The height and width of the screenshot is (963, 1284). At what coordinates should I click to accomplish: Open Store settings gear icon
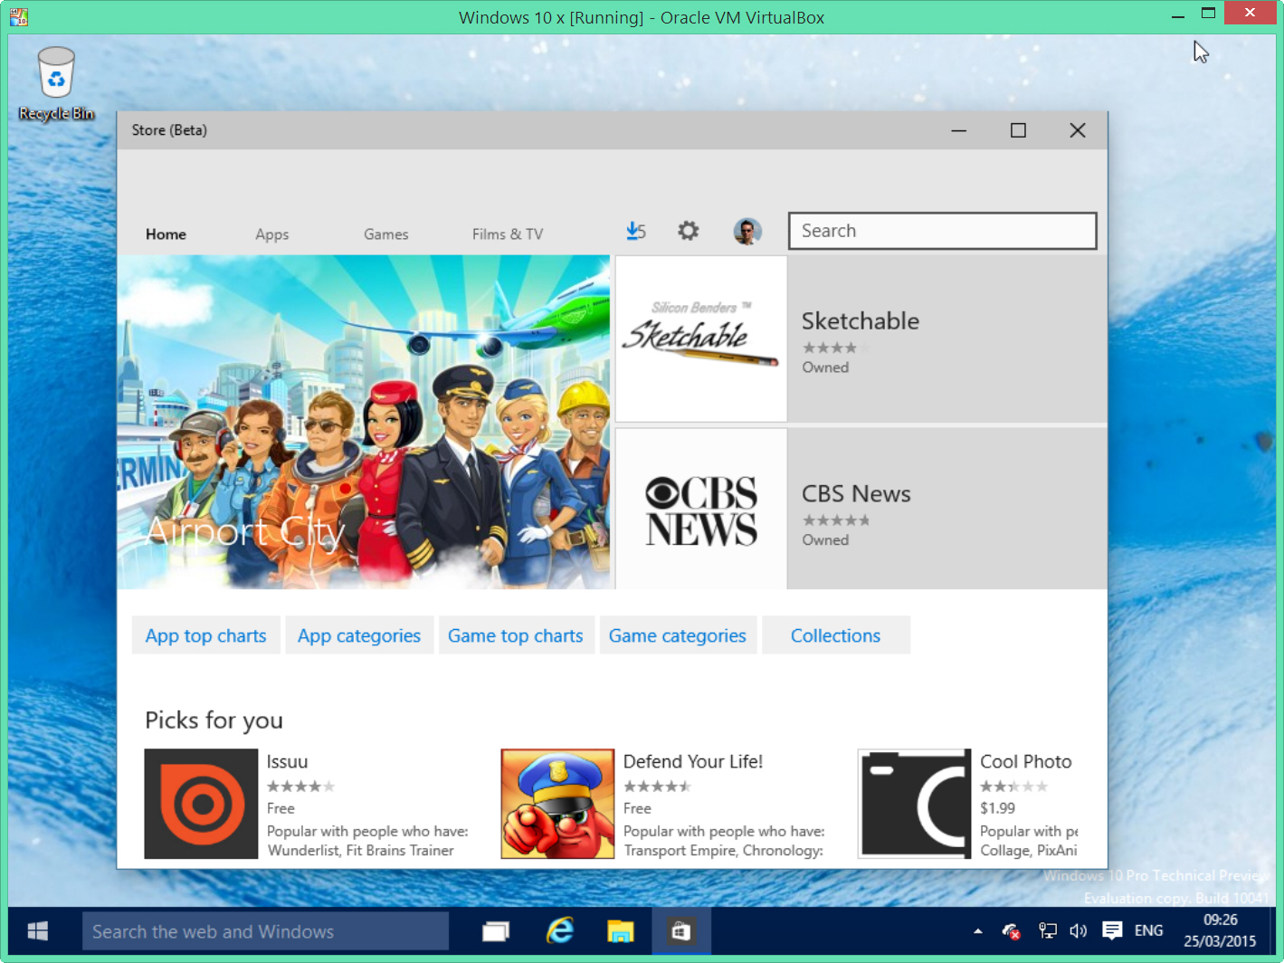point(689,231)
